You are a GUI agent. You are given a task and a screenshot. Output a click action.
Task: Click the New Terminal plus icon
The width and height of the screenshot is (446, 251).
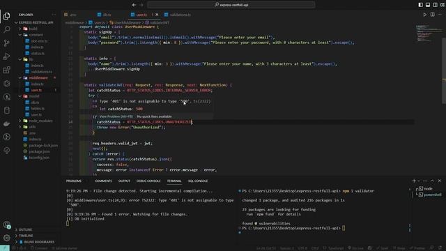(414, 181)
